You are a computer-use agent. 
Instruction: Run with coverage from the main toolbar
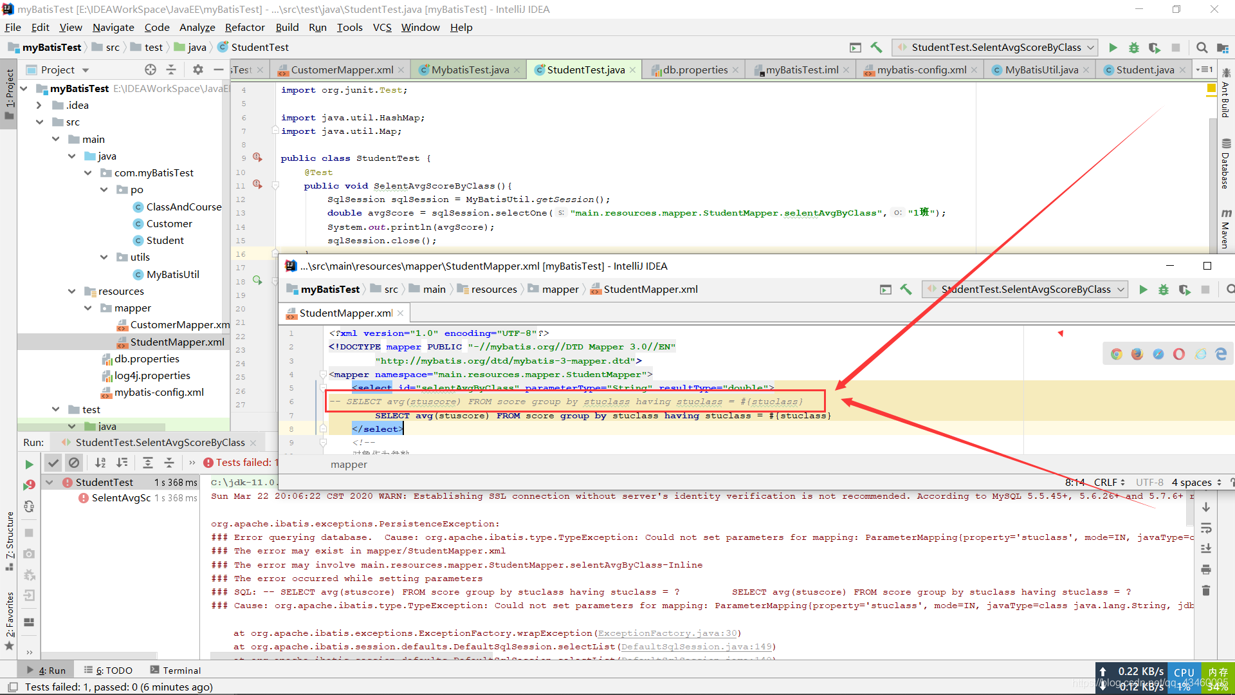click(x=1155, y=48)
